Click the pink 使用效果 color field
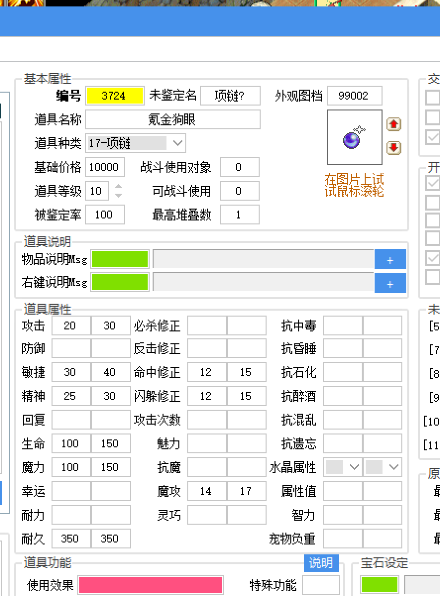This screenshot has width=440, height=596. 150,585
